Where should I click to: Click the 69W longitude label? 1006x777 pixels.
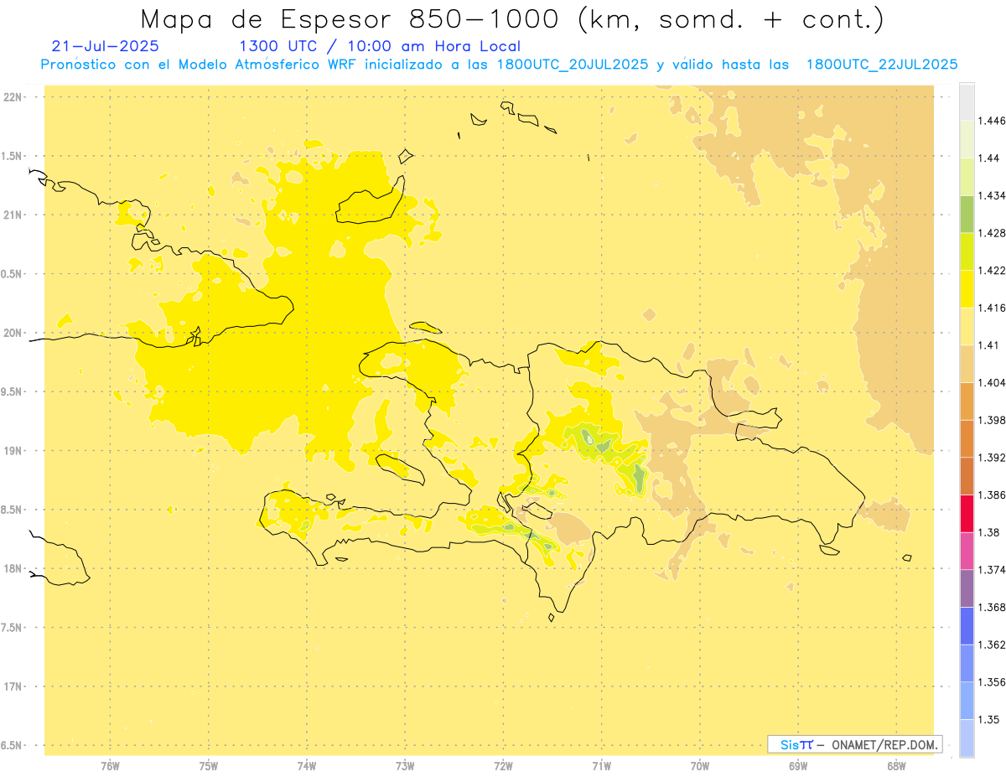coord(798,766)
